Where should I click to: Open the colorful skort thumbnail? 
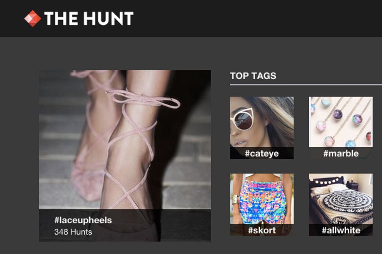coord(262,199)
